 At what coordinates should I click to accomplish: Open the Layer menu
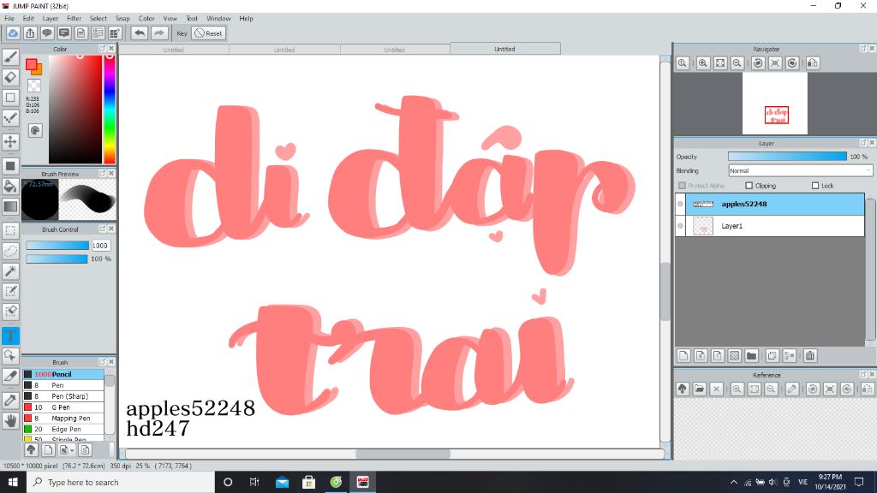(51, 19)
